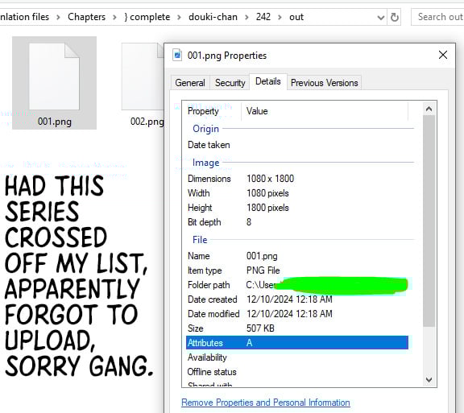Close the 001.png Properties dialog
464x413 pixels.
443,55
